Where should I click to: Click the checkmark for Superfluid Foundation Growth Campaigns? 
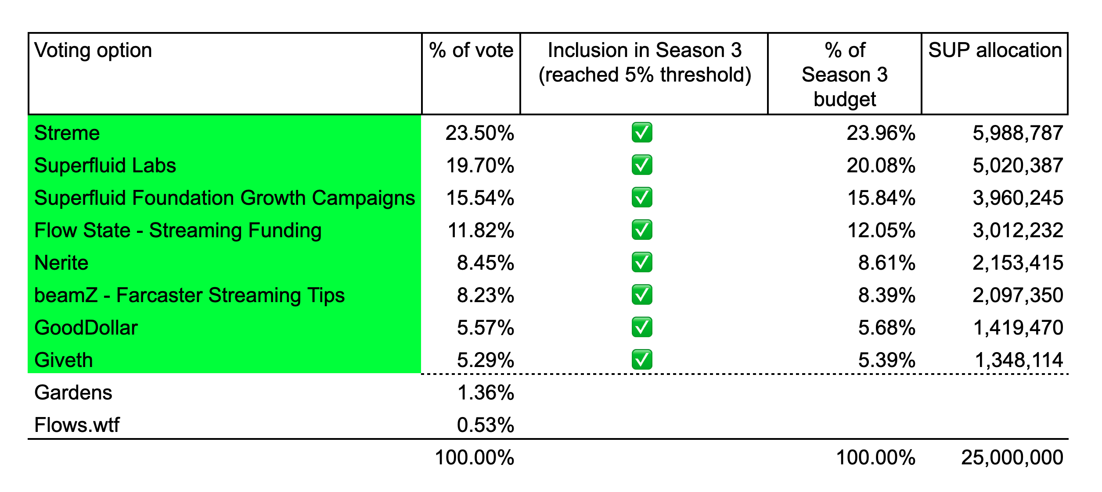click(641, 197)
